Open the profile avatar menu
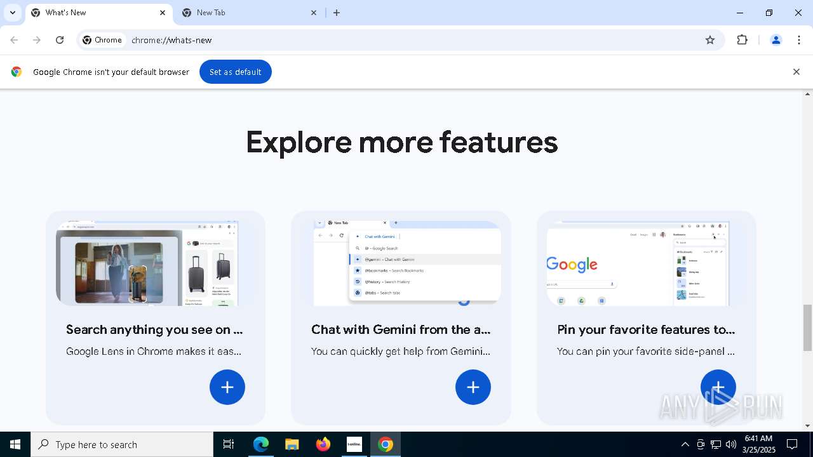Image resolution: width=813 pixels, height=457 pixels. [776, 40]
